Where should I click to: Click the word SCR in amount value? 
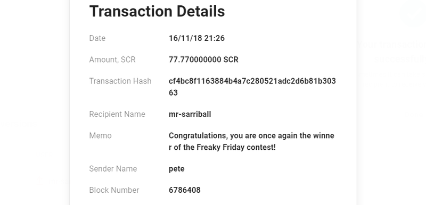pyautogui.click(x=231, y=59)
